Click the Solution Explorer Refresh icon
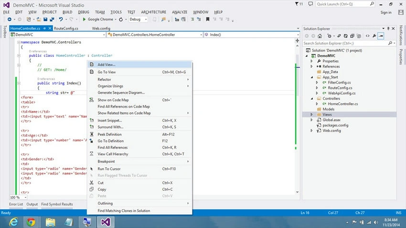 (346, 36)
